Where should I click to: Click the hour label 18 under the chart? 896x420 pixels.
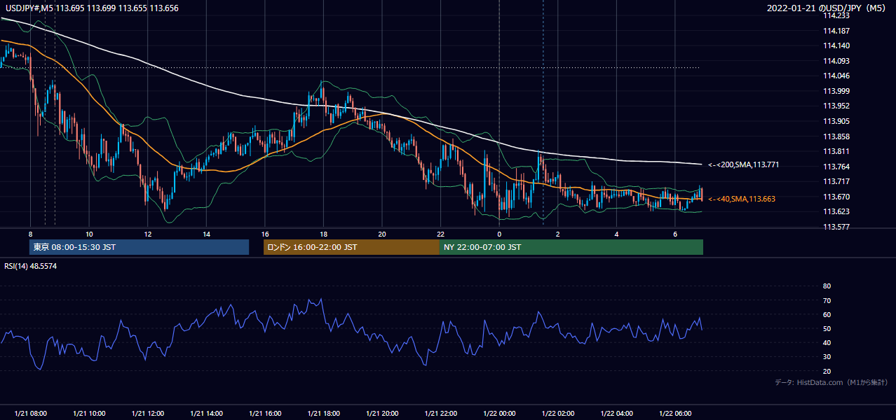323,234
